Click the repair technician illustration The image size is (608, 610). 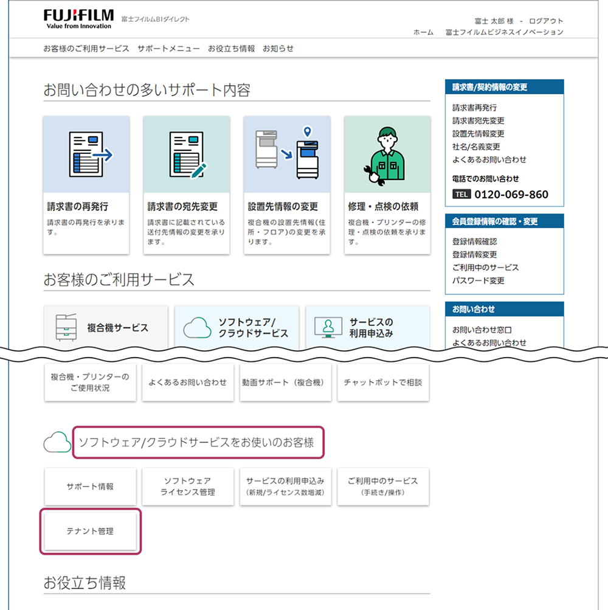click(387, 154)
